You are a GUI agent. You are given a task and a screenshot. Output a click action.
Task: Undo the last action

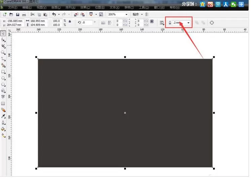pos(54,14)
